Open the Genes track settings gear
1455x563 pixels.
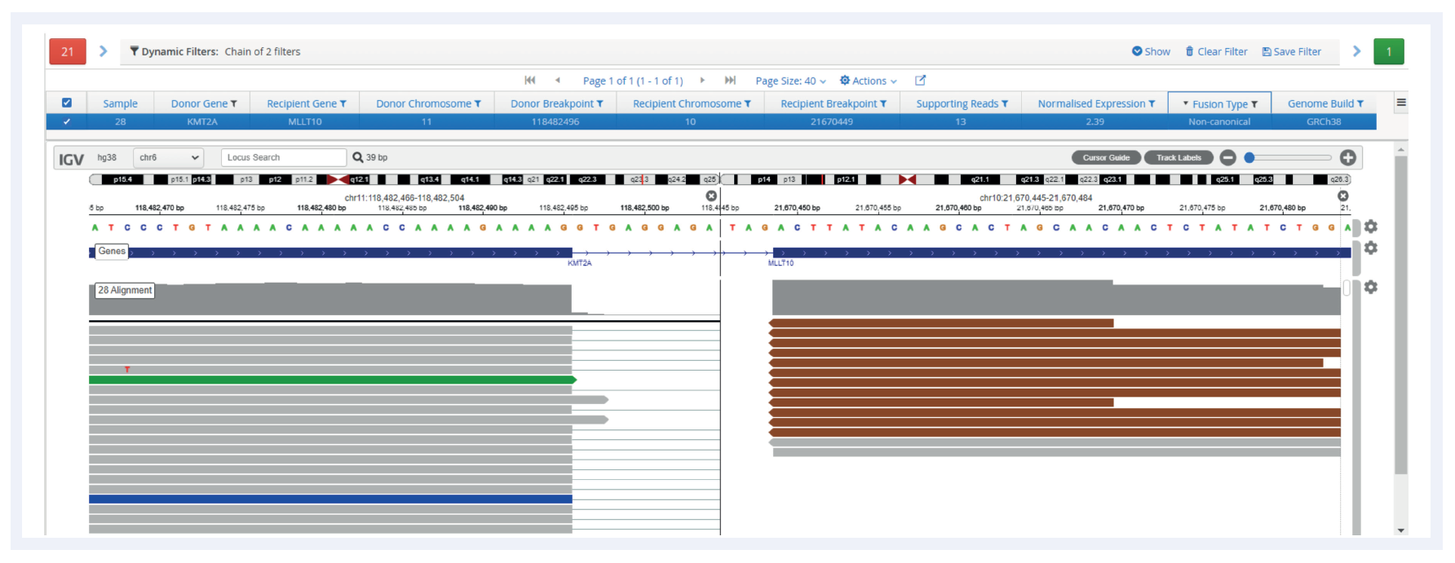pyautogui.click(x=1371, y=248)
